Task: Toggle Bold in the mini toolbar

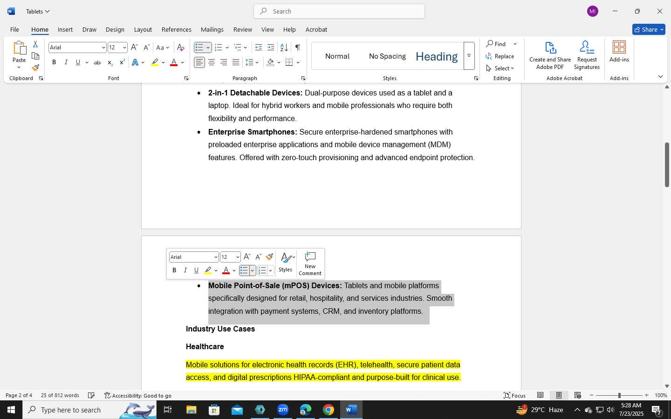Action: click(x=174, y=270)
